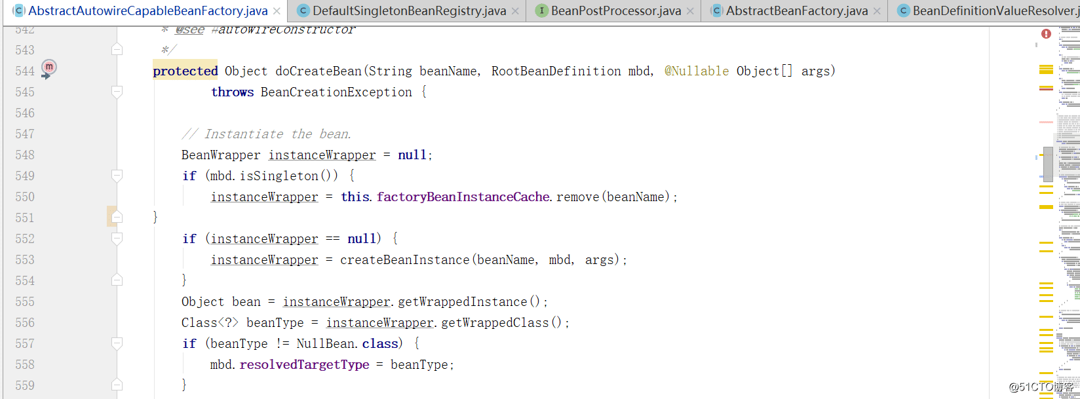Click the editor vertical scrollbar thumb

click(1048, 164)
